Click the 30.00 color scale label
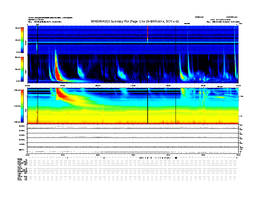Image resolution: width=257 pixels, height=199 pixels. (x=18, y=69)
